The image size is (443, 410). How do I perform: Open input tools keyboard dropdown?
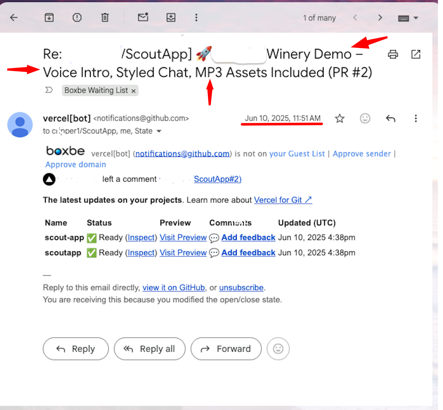408,18
